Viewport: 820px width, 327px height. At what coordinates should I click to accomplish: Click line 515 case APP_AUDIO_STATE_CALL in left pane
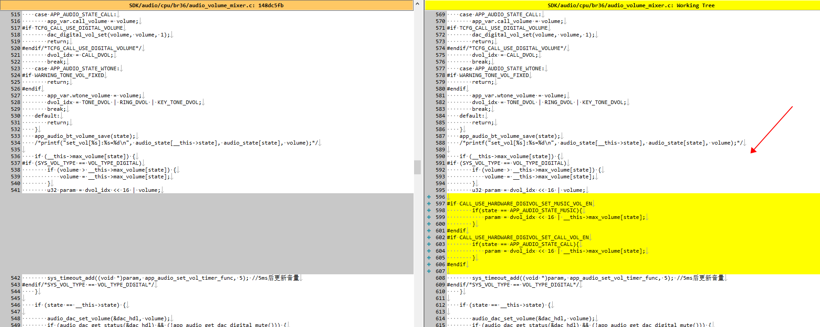(75, 14)
